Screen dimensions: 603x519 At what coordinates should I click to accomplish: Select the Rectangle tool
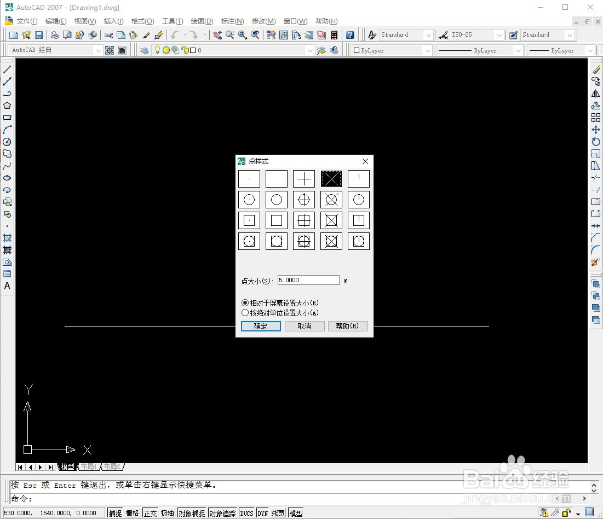7,118
